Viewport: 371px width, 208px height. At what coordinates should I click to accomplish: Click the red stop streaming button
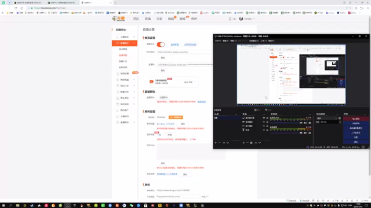[356, 118]
